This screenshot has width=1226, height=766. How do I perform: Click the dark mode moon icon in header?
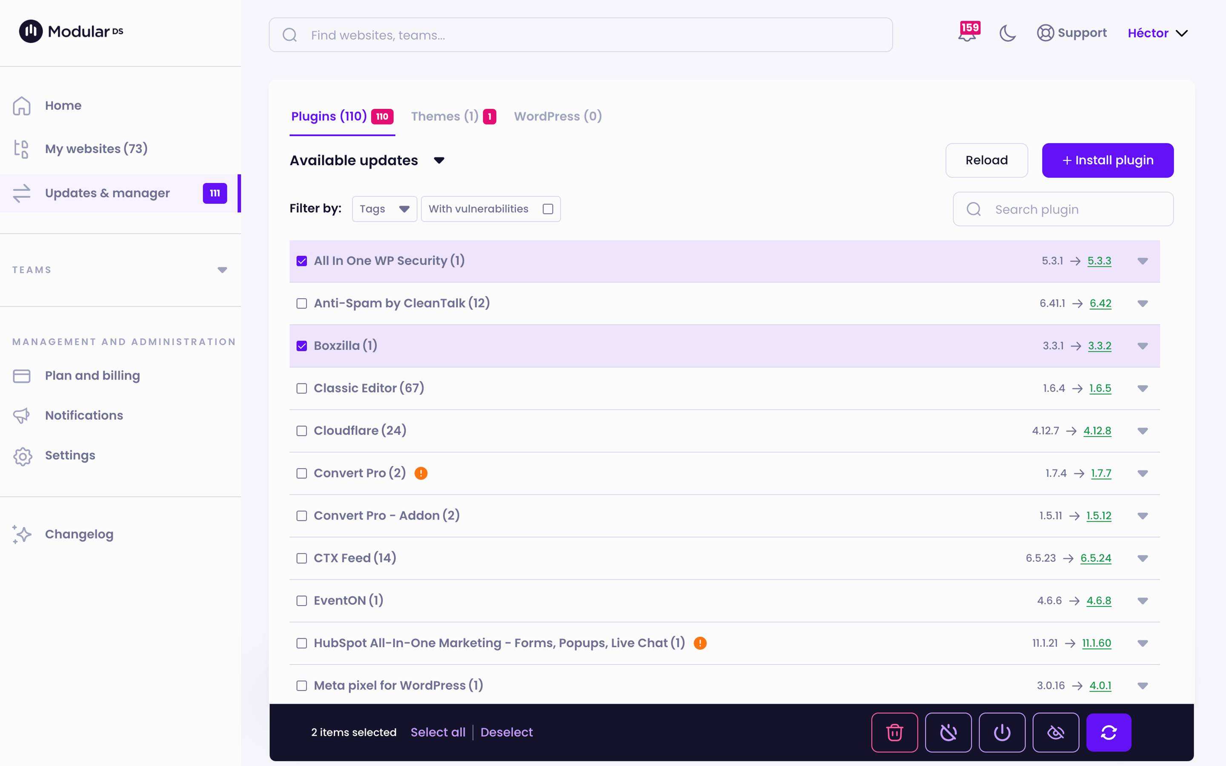(x=1008, y=34)
